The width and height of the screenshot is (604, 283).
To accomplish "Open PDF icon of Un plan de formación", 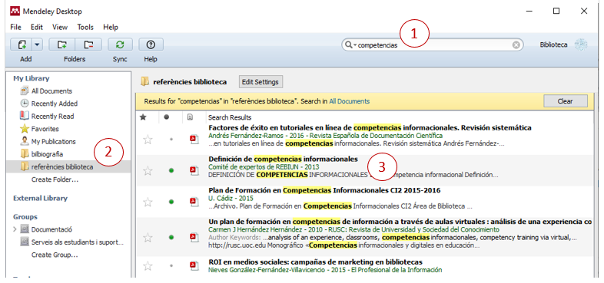I will [194, 237].
